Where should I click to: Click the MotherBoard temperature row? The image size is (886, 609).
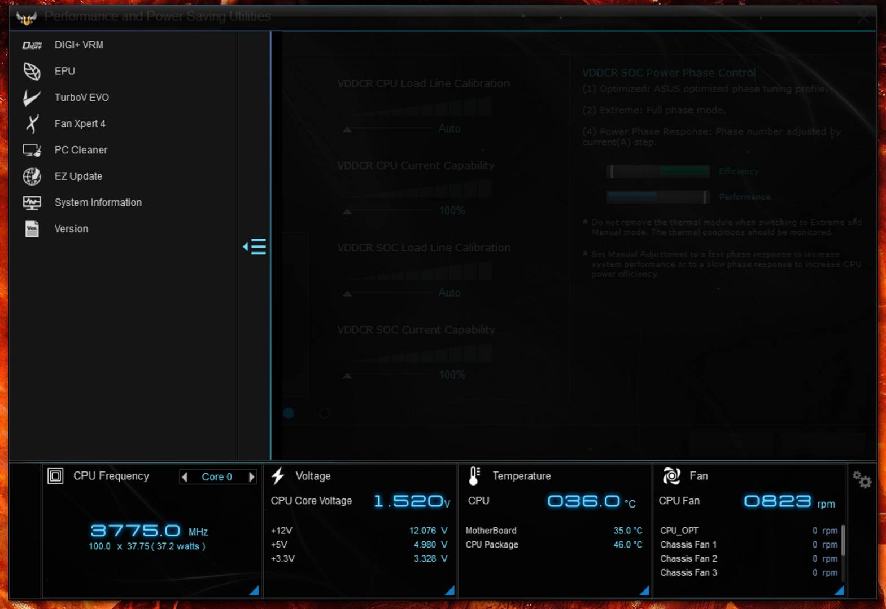point(554,531)
